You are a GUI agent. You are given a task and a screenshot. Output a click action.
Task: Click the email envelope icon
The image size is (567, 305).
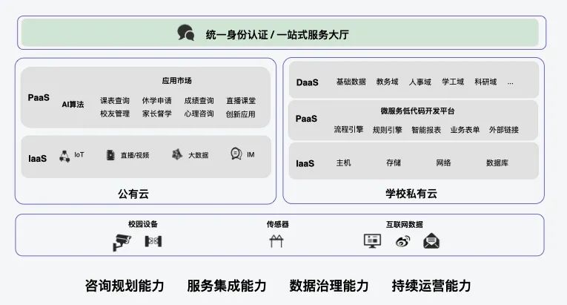[x=431, y=240]
